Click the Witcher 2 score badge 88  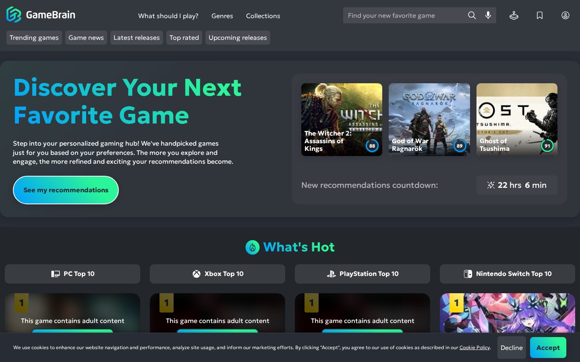(x=372, y=146)
